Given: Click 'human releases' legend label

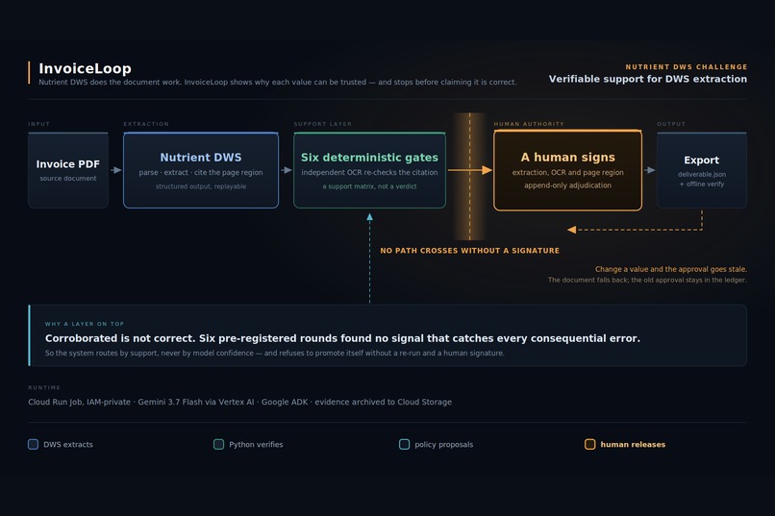Looking at the screenshot, I should point(633,444).
